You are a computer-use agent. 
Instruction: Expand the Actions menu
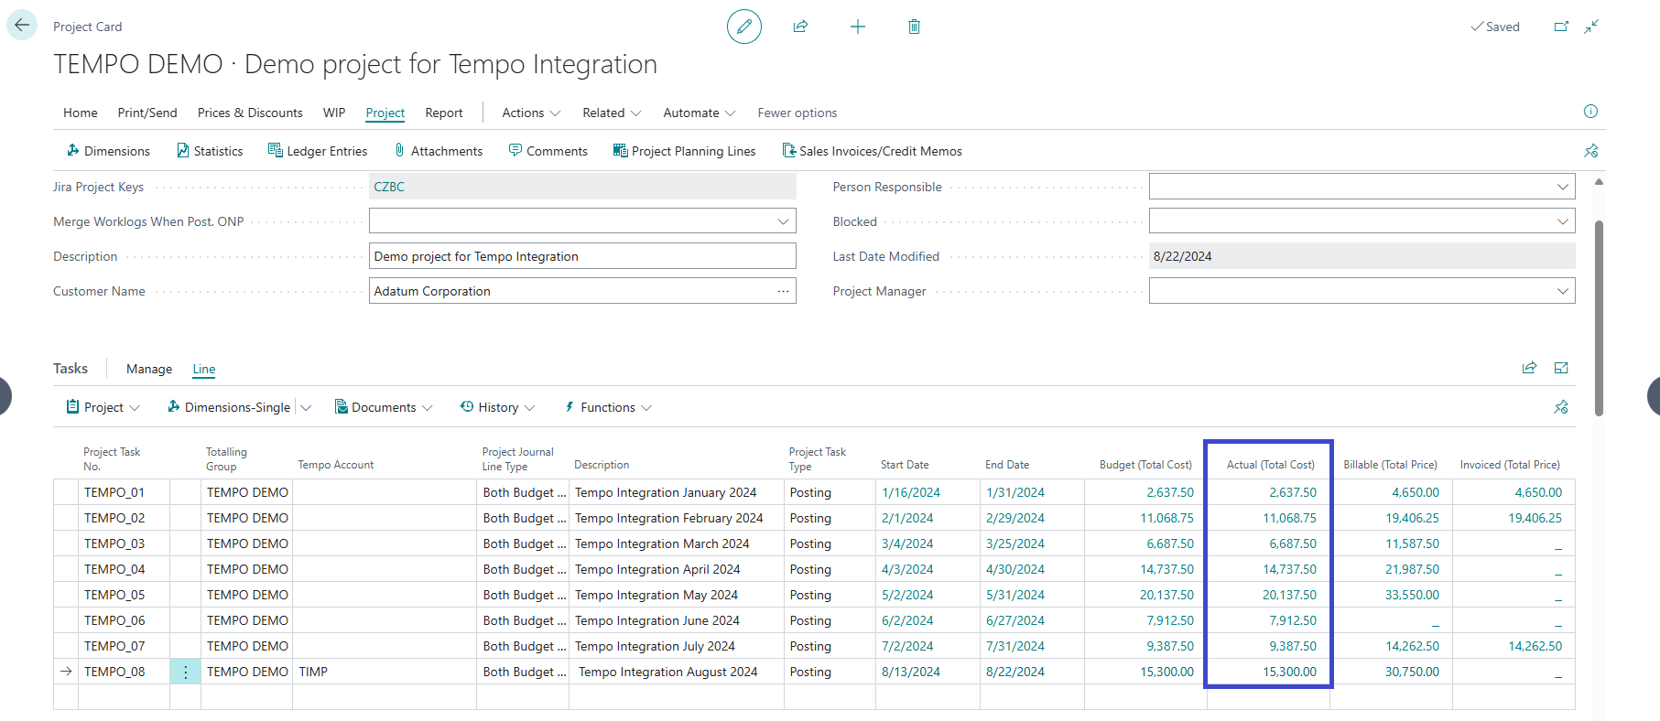pyautogui.click(x=531, y=113)
